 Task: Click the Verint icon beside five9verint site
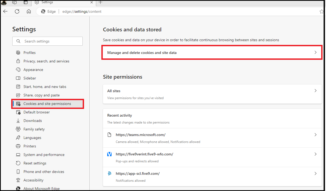(x=109, y=154)
